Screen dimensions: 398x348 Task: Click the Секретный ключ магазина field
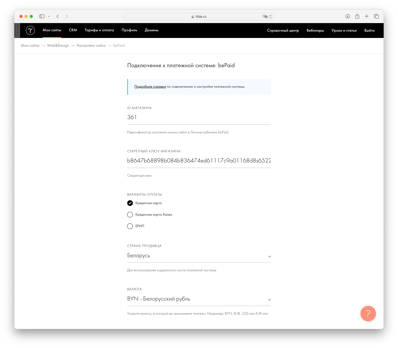pyautogui.click(x=199, y=161)
